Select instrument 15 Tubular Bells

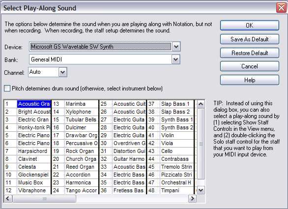(82, 119)
